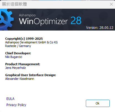
Task: Select the name Niki Bugarcici
Action: tap(14, 57)
